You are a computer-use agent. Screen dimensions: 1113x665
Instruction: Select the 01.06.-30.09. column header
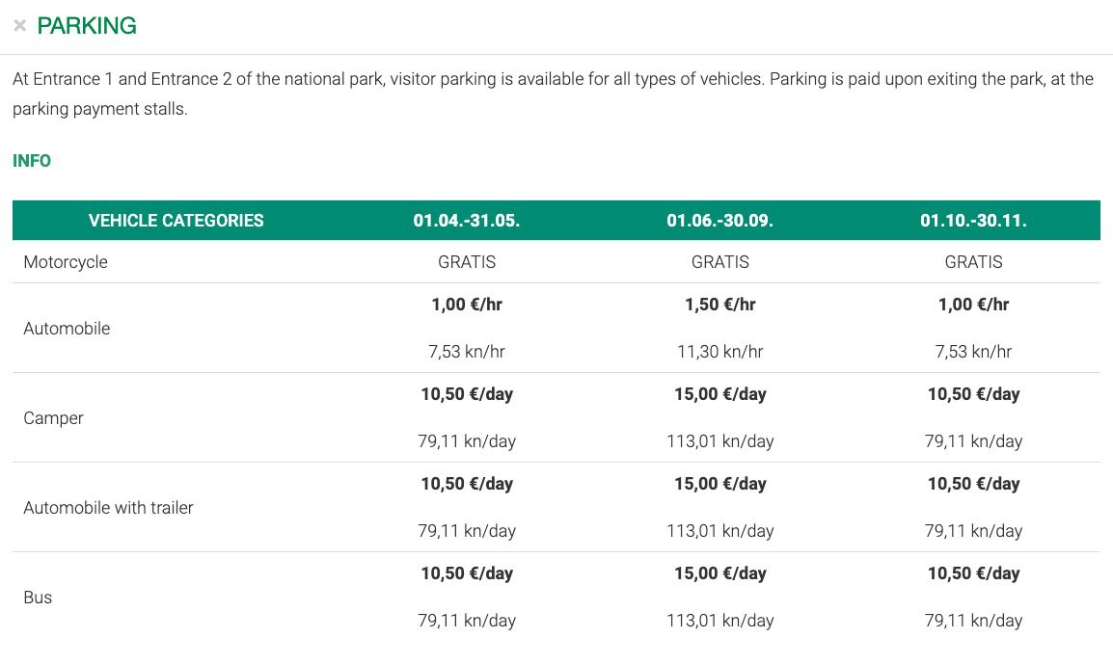point(719,220)
